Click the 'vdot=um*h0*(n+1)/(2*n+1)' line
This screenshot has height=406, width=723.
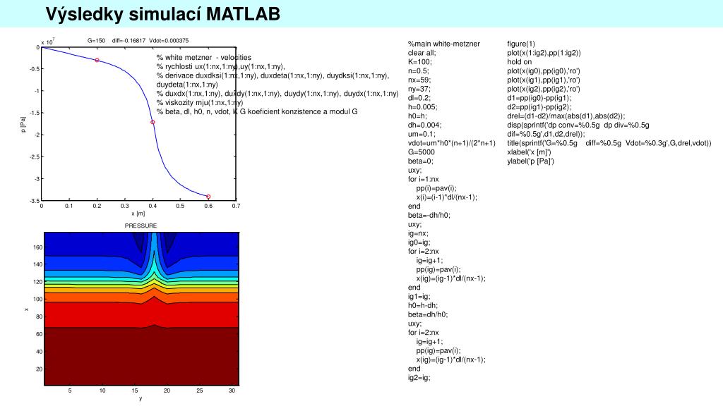[x=451, y=143]
